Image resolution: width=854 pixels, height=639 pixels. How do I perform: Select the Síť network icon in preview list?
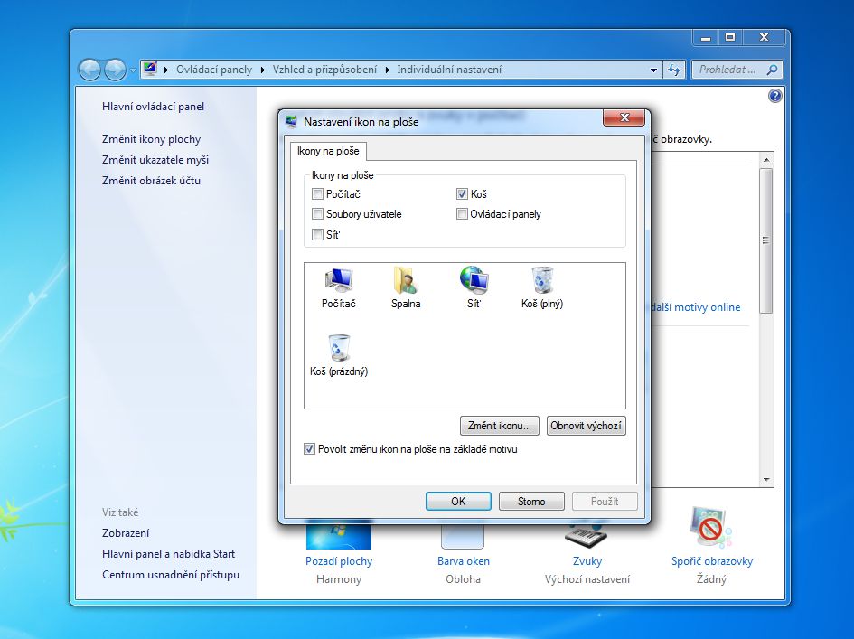click(x=474, y=287)
